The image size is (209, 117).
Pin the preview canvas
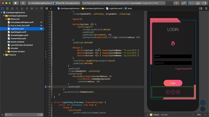148,115
